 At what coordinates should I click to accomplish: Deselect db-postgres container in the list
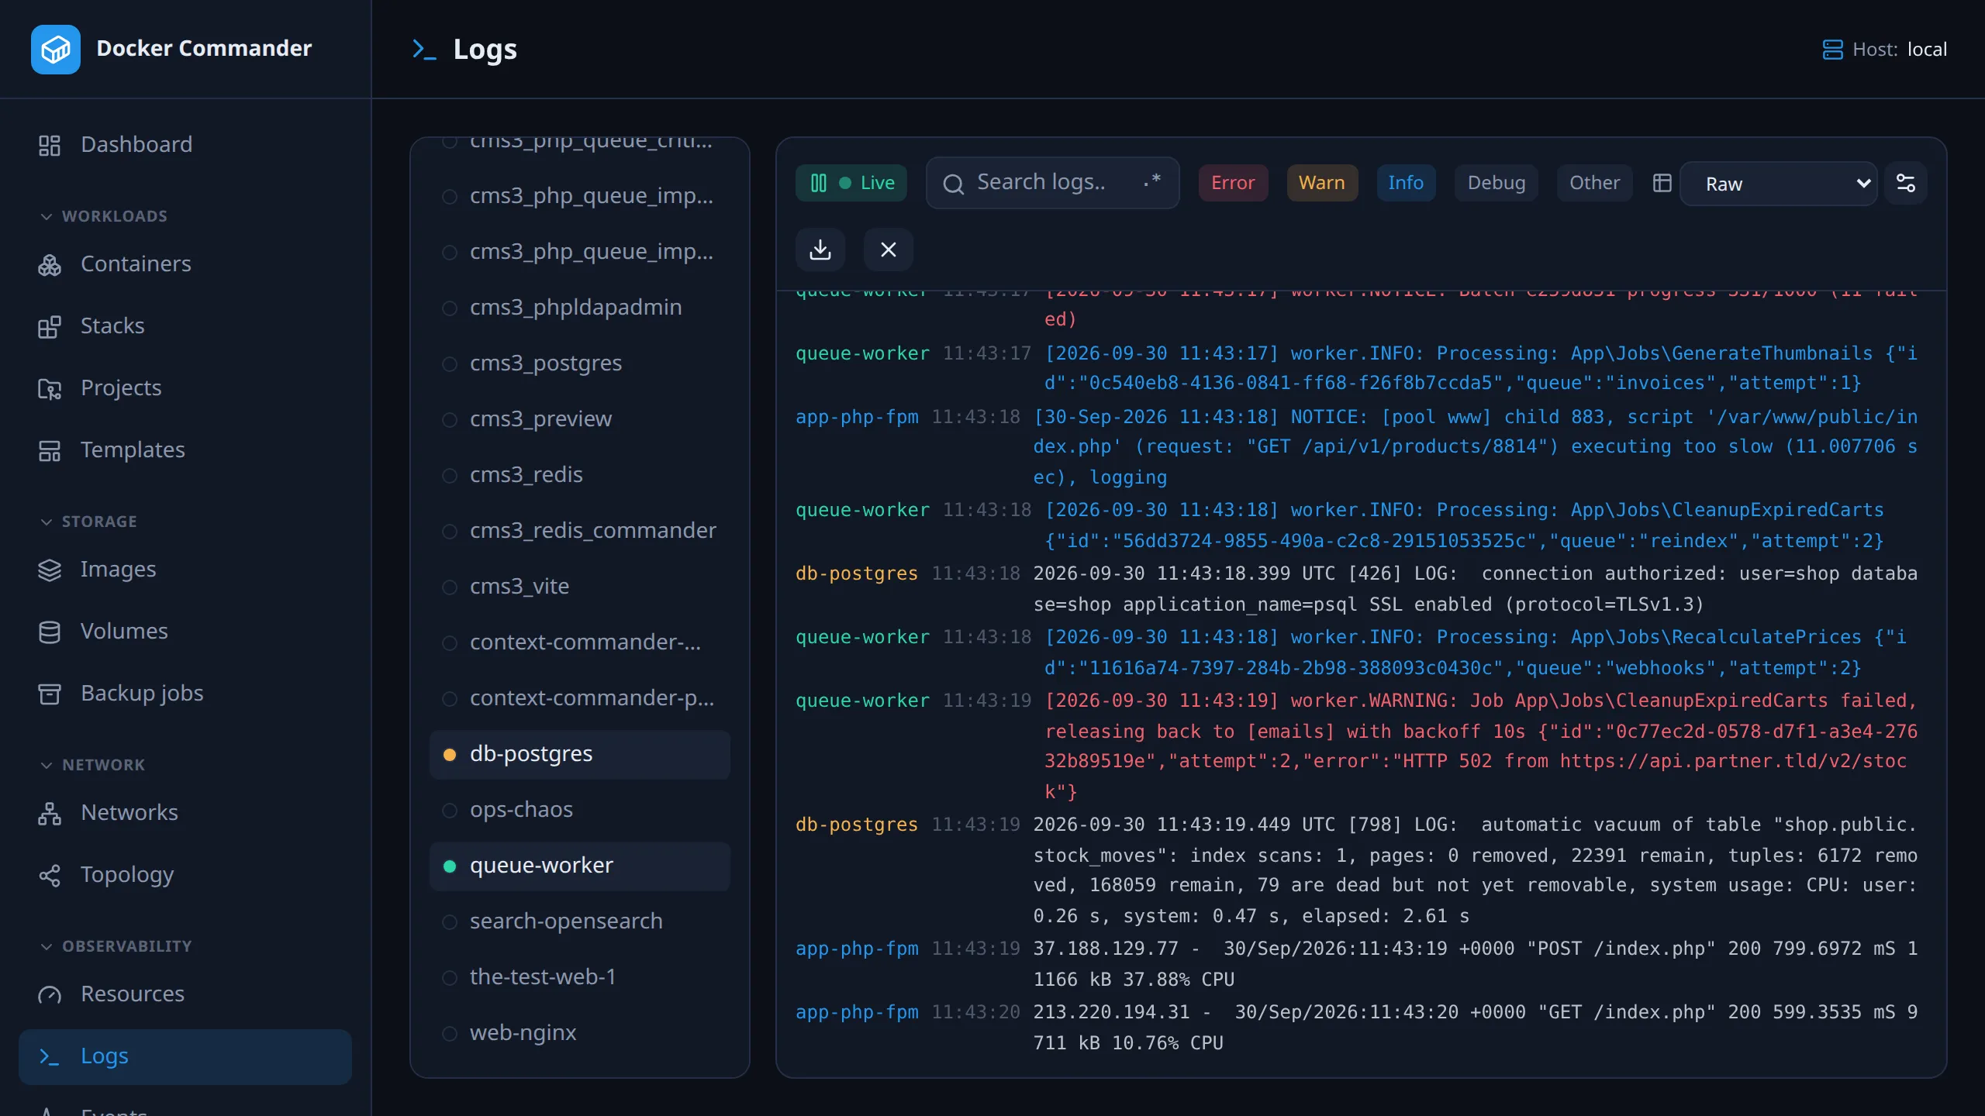tap(580, 754)
